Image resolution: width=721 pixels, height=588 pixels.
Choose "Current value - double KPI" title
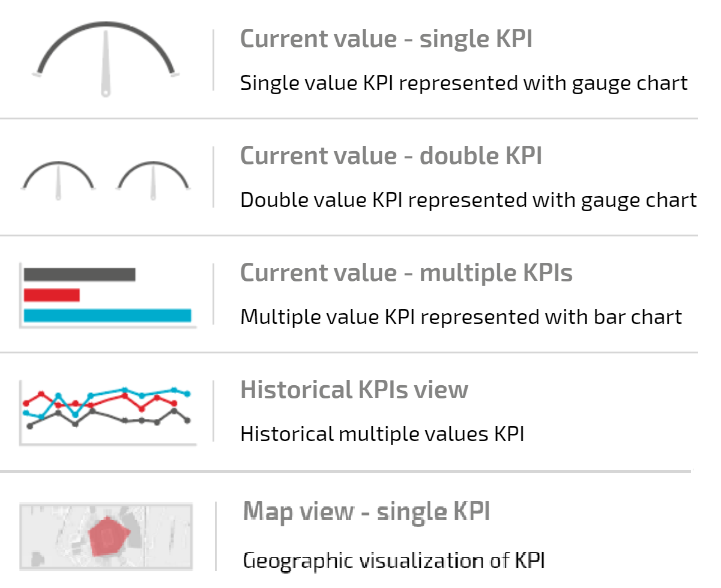(391, 155)
